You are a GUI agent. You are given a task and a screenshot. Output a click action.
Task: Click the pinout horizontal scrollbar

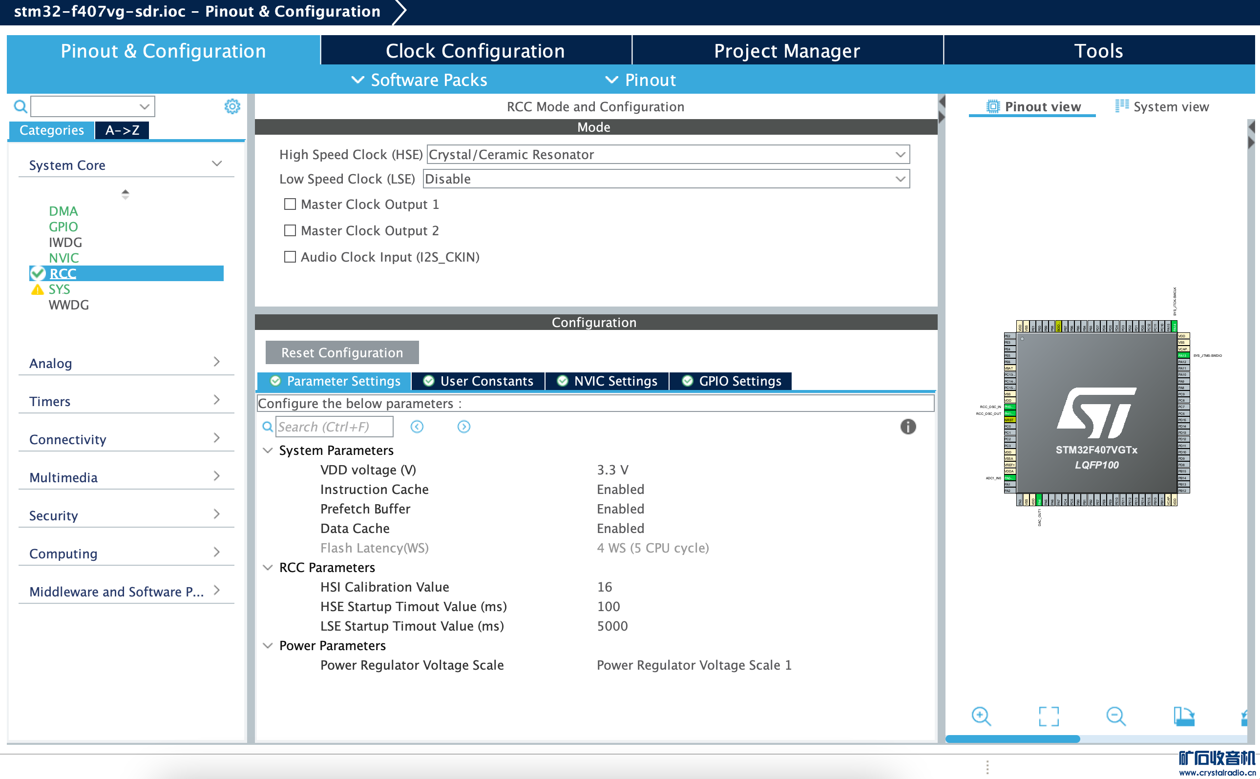pyautogui.click(x=1012, y=739)
